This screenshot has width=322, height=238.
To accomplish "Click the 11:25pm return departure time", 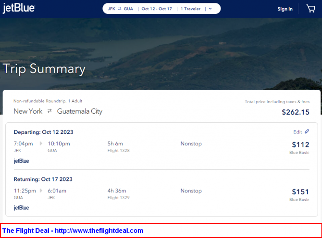I will tap(25, 191).
